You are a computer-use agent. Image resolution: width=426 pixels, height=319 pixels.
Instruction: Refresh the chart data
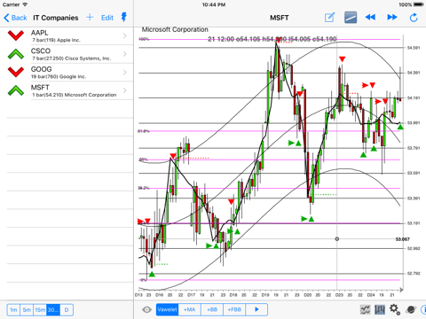click(414, 18)
